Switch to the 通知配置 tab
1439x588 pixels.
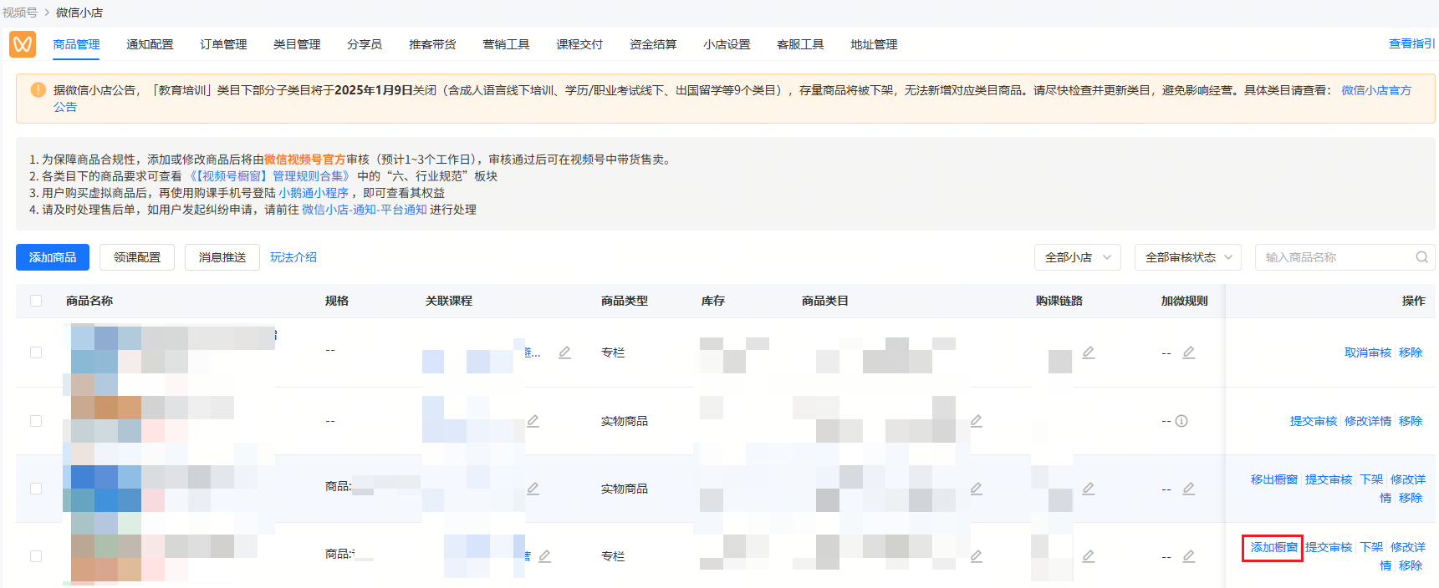150,44
